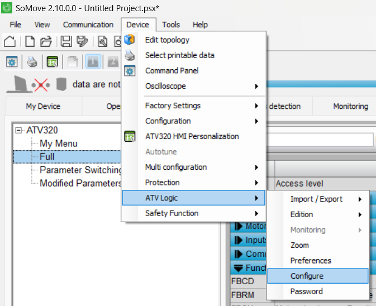Click the New project blank page icon

[30, 41]
